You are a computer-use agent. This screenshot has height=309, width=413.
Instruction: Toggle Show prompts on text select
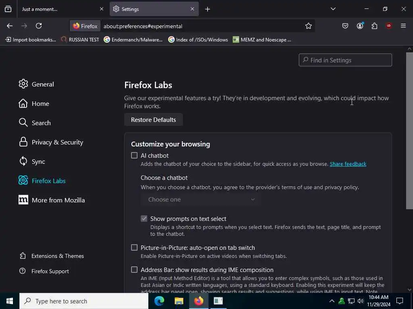144,218
